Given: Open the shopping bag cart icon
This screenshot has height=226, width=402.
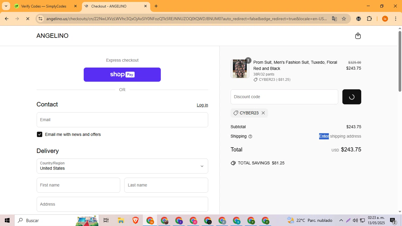Looking at the screenshot, I should click(x=358, y=36).
